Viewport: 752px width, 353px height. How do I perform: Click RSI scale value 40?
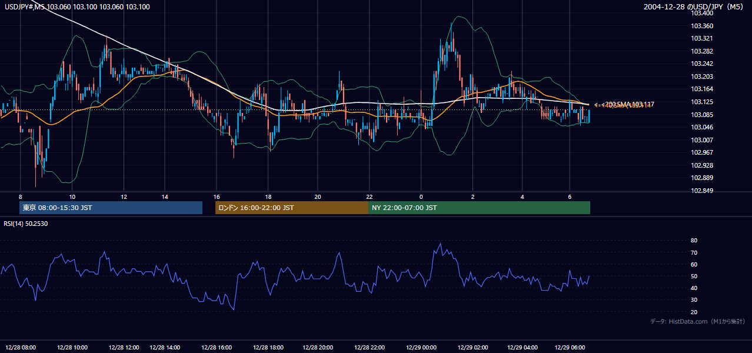[x=694, y=288]
